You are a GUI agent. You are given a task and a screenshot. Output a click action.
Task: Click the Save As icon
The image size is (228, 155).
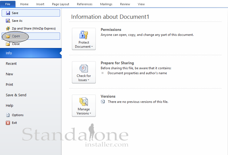8,21
